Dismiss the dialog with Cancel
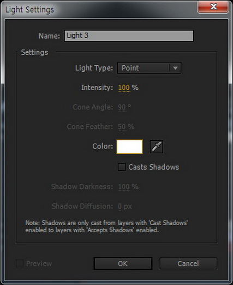The height and width of the screenshot is (285, 233). pyautogui.click(x=188, y=263)
